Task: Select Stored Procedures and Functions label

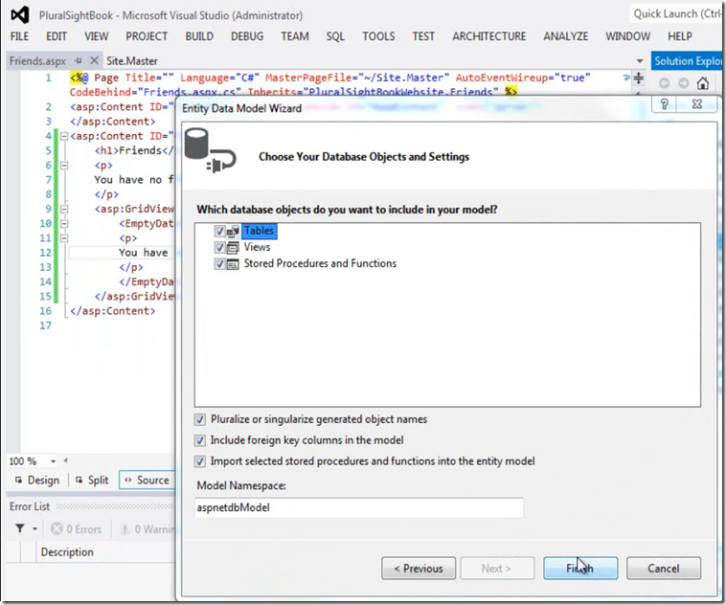Action: (x=320, y=263)
